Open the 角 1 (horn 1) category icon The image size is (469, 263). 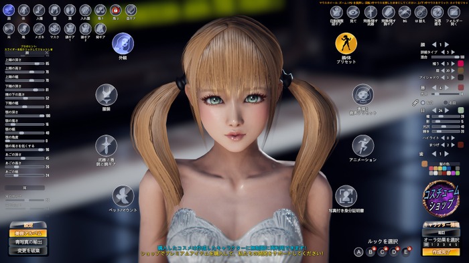(x=100, y=11)
